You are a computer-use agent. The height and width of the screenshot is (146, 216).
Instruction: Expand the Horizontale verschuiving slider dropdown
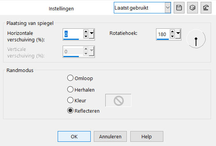91,34
